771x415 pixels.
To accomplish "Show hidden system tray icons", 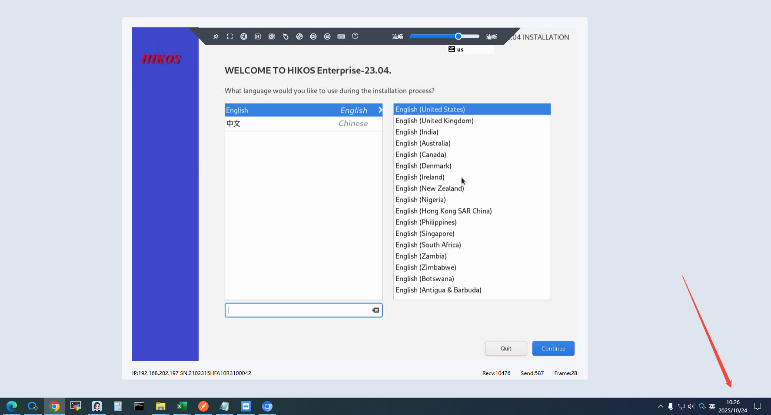I will click(x=660, y=406).
